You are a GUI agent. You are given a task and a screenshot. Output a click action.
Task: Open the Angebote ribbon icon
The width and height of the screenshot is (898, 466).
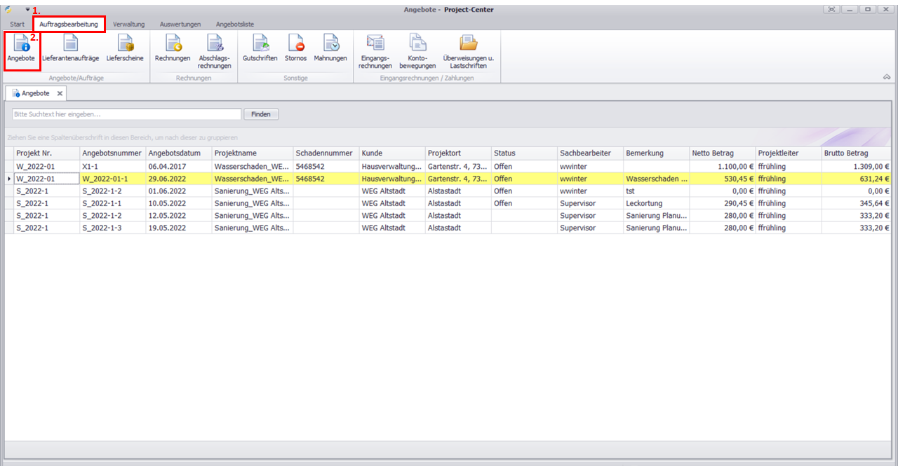(21, 49)
